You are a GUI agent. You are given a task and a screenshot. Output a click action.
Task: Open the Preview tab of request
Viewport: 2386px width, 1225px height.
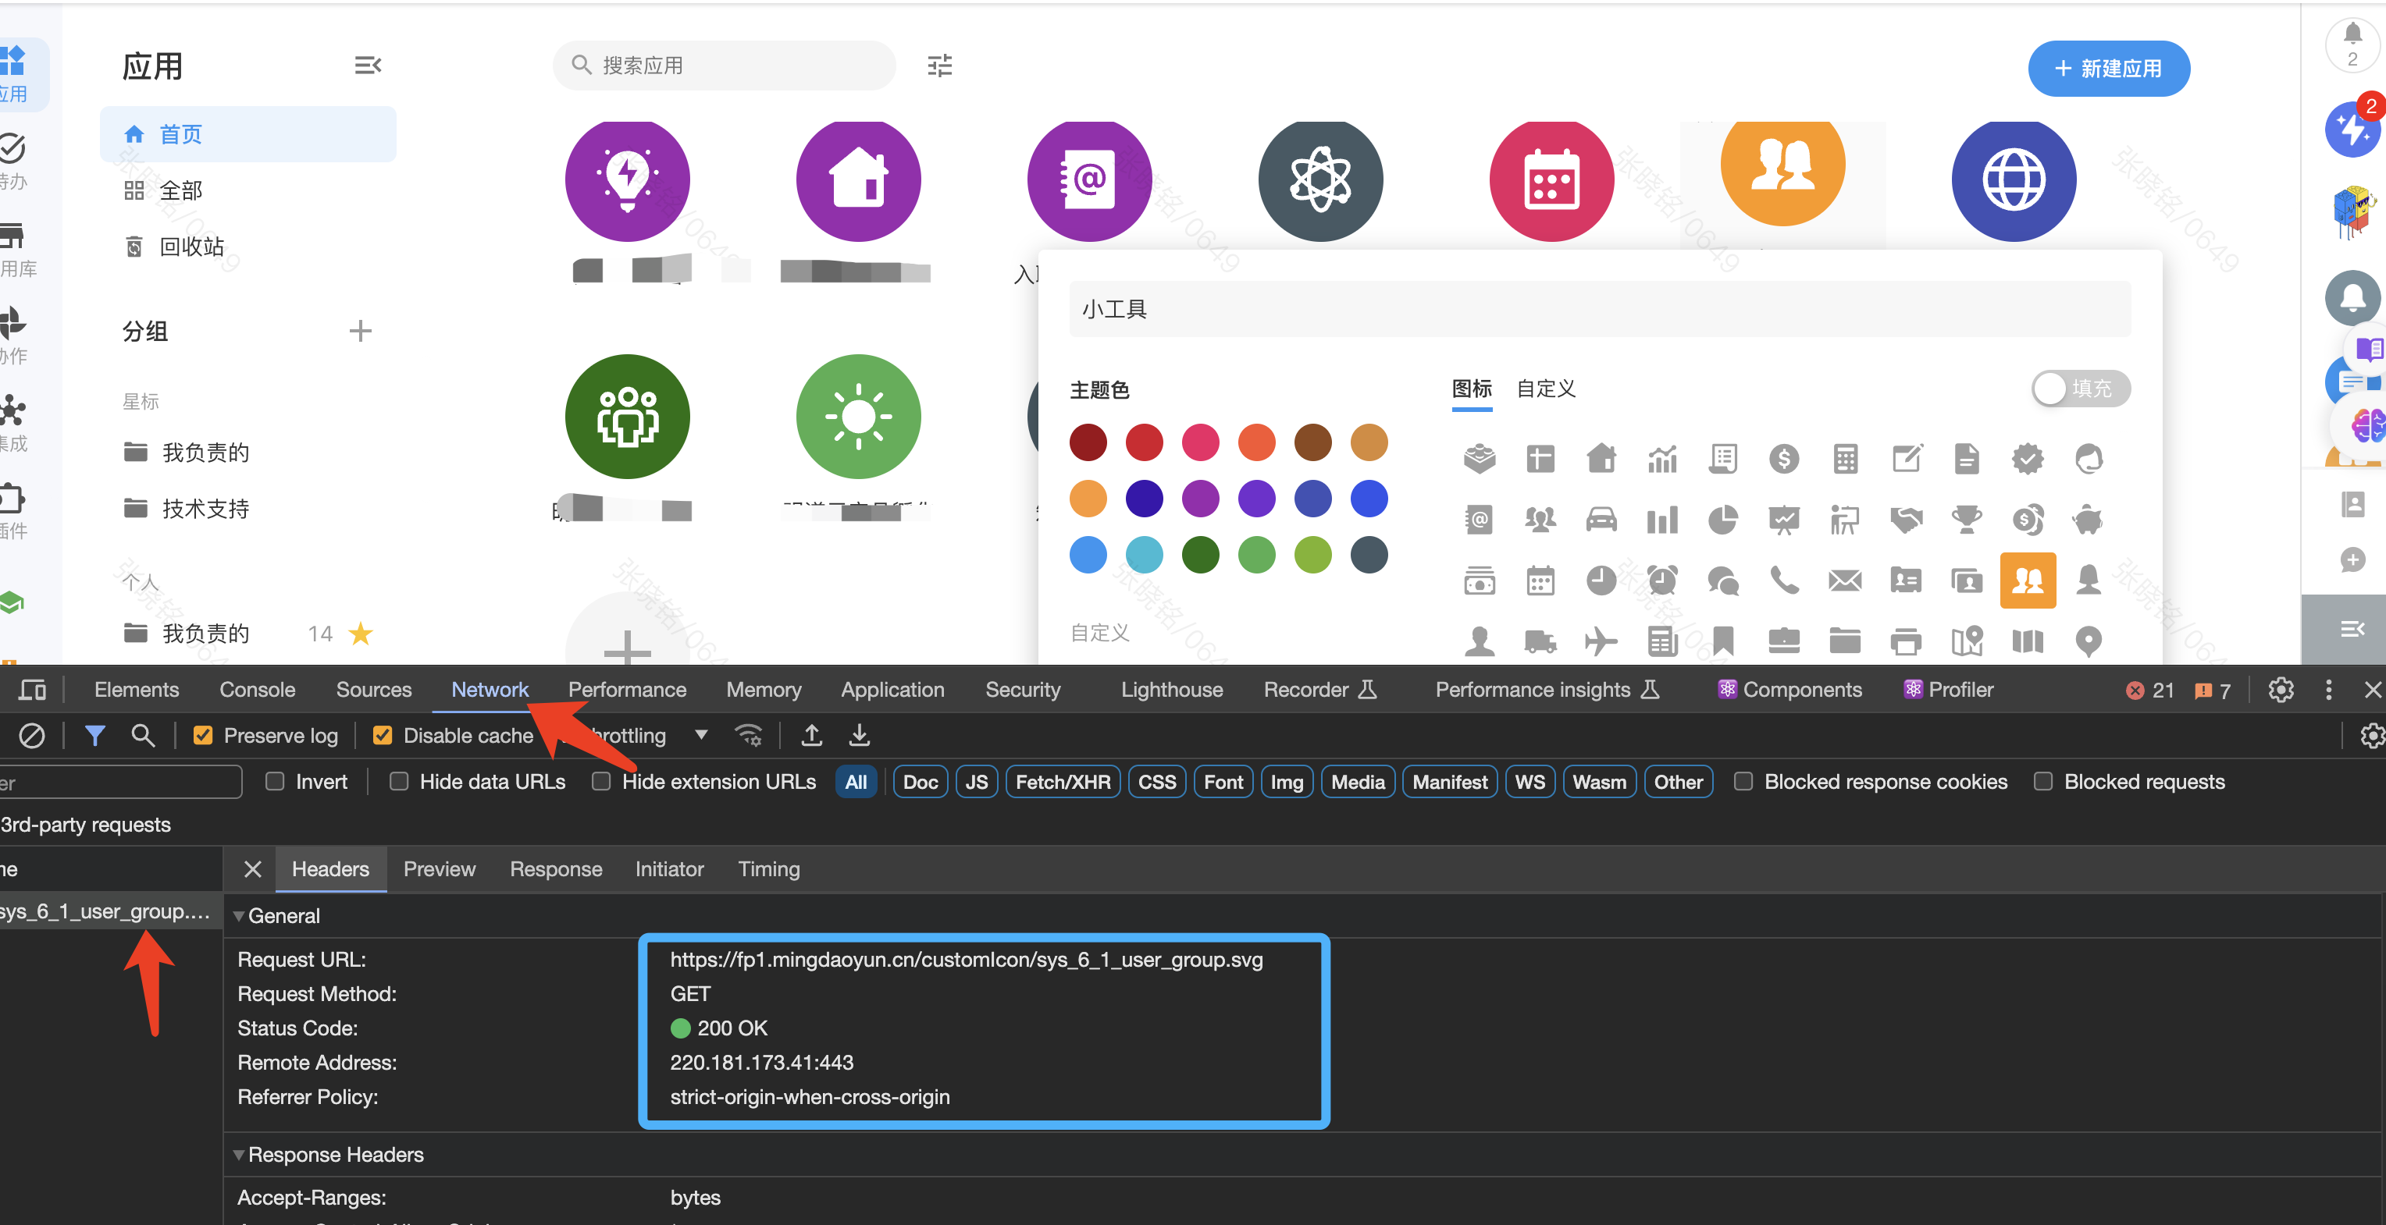pos(439,868)
